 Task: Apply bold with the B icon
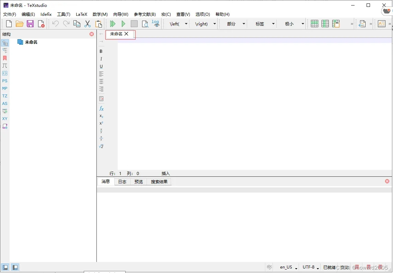(101, 51)
